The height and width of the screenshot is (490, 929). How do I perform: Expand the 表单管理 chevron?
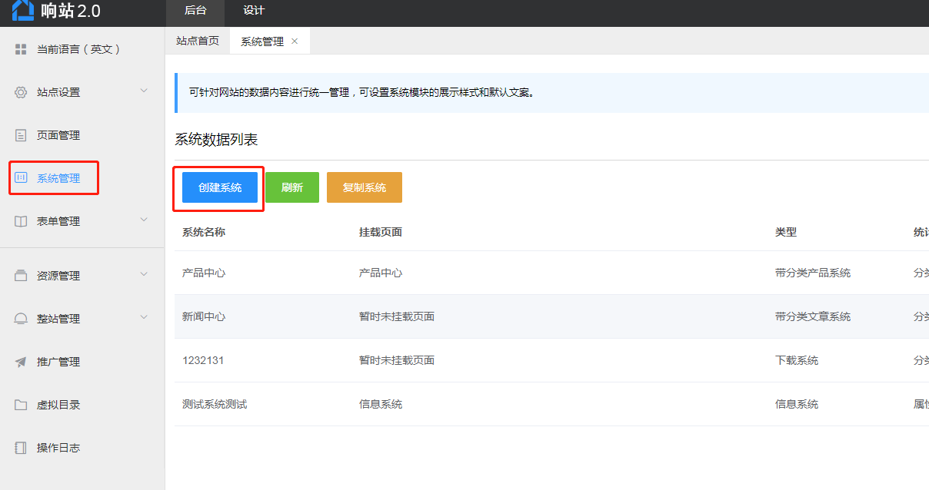tap(144, 220)
